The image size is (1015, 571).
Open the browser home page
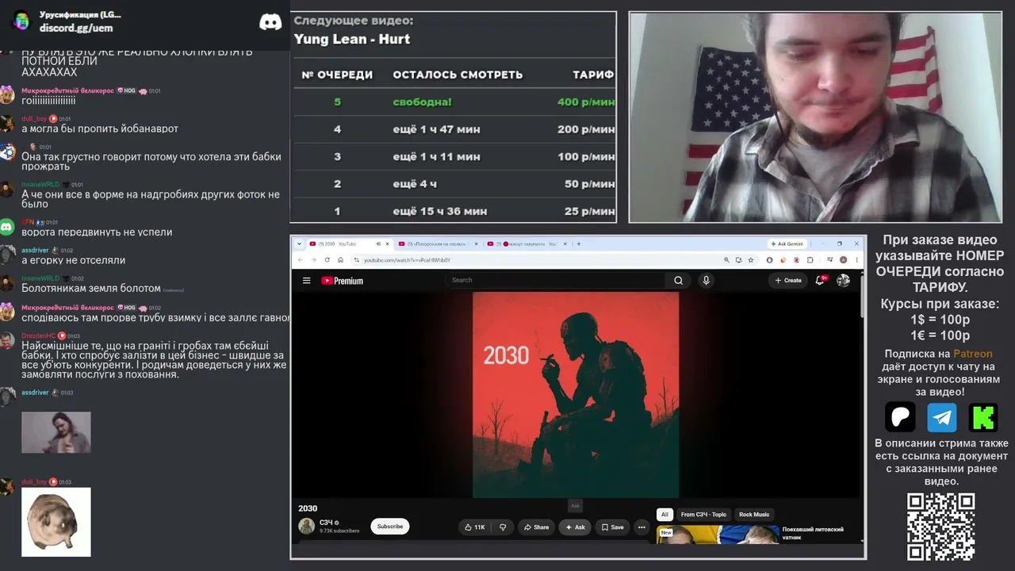point(340,260)
